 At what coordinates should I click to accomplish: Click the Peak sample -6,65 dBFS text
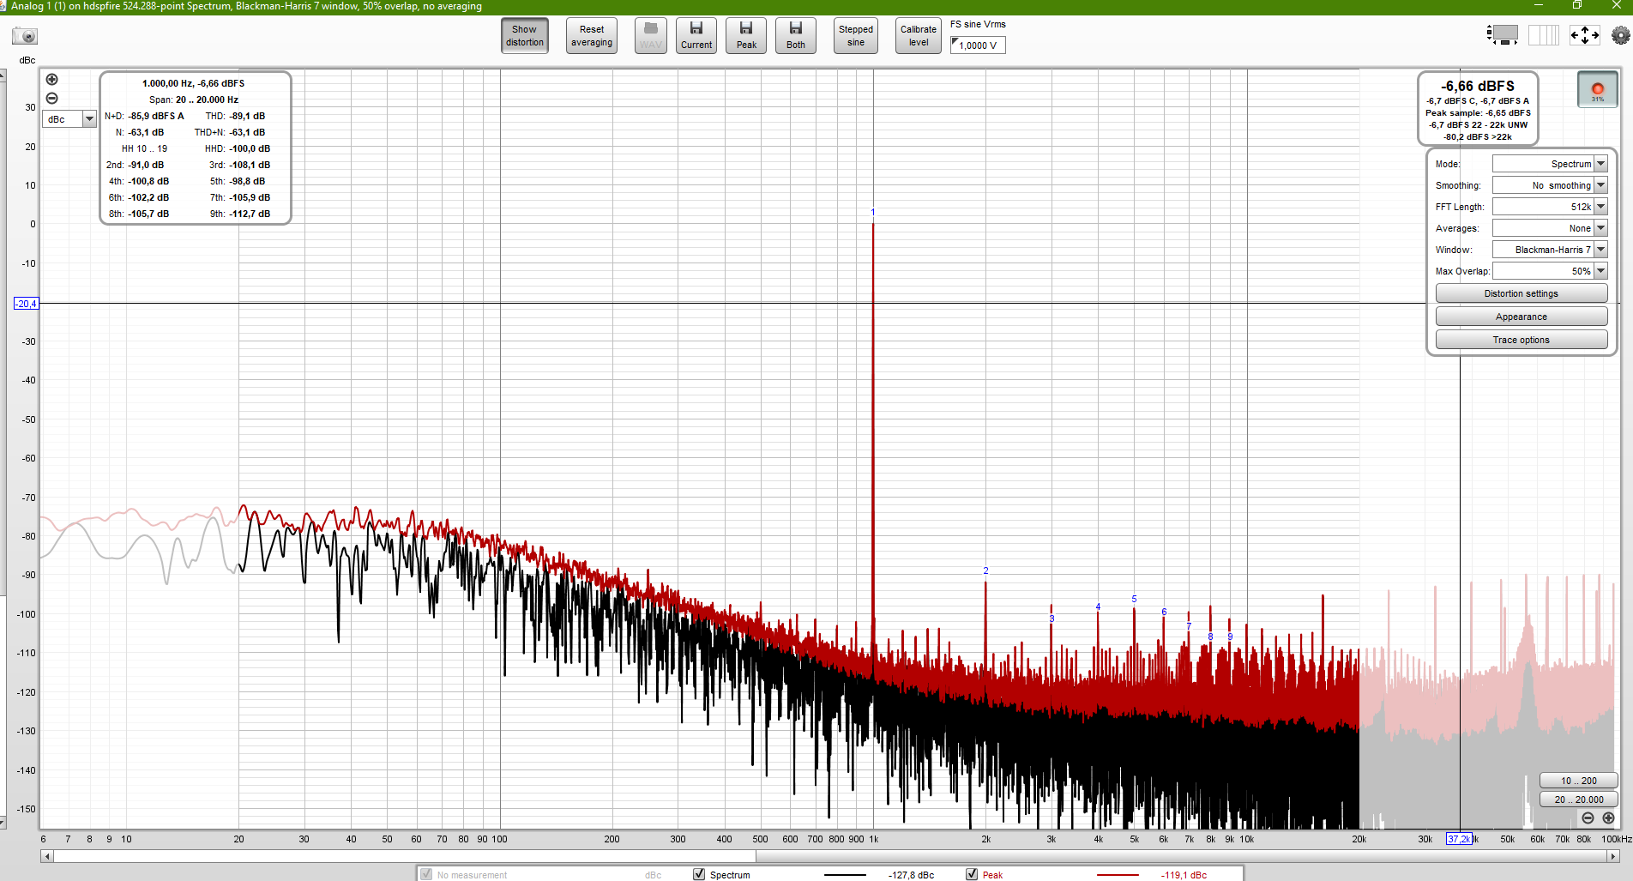(x=1478, y=112)
